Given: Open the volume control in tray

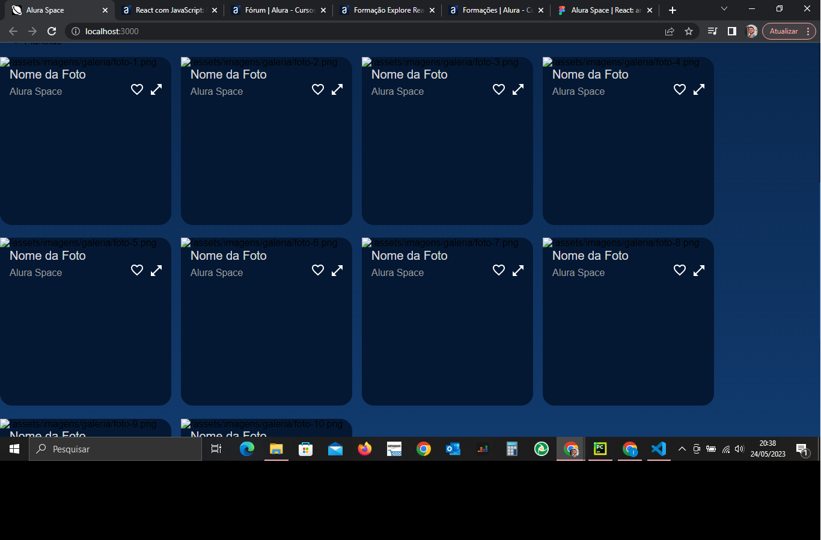Looking at the screenshot, I should click(739, 449).
